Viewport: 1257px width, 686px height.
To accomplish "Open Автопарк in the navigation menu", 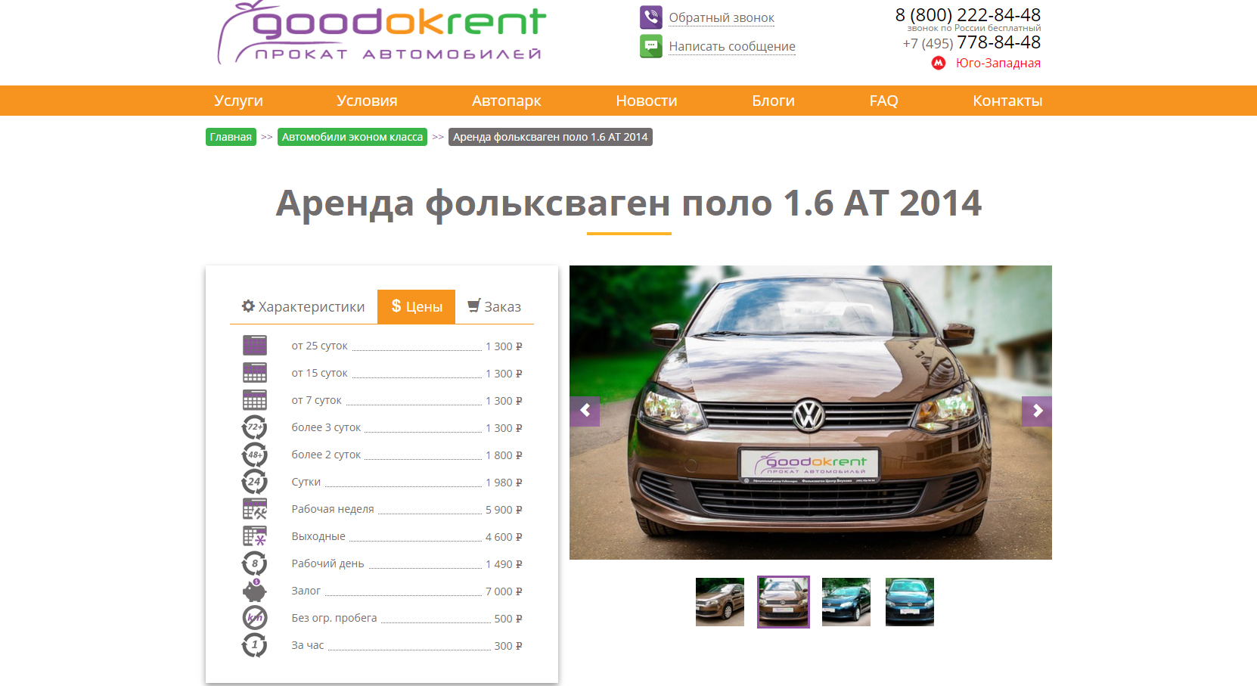I will click(x=506, y=101).
